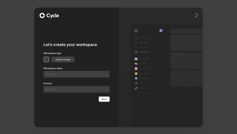Focus the Workspace name field
The width and height of the screenshot is (237, 134).
tap(77, 74)
